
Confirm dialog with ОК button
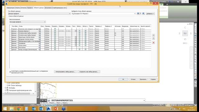pos(123,79)
